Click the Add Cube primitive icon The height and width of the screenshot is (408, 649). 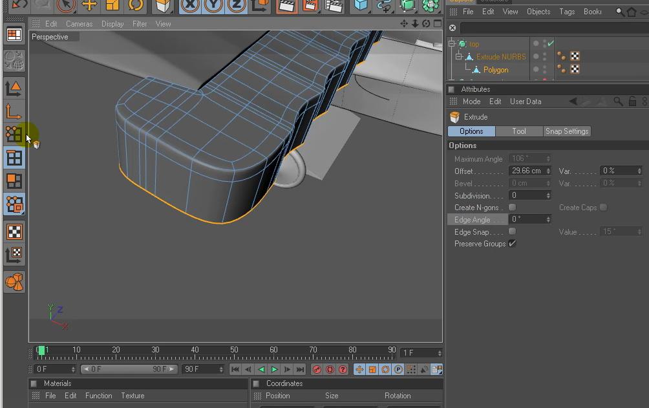361,6
